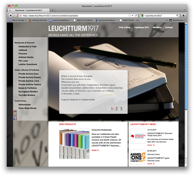
Task: Open Retailers in the top menu
Action: (x=157, y=27)
